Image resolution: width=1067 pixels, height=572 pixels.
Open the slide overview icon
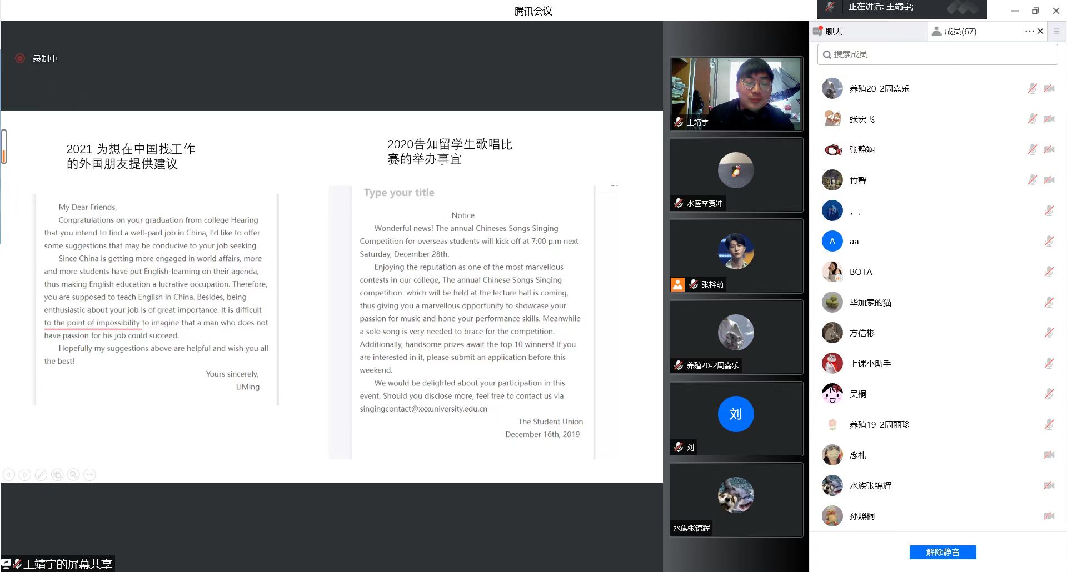pyautogui.click(x=57, y=475)
